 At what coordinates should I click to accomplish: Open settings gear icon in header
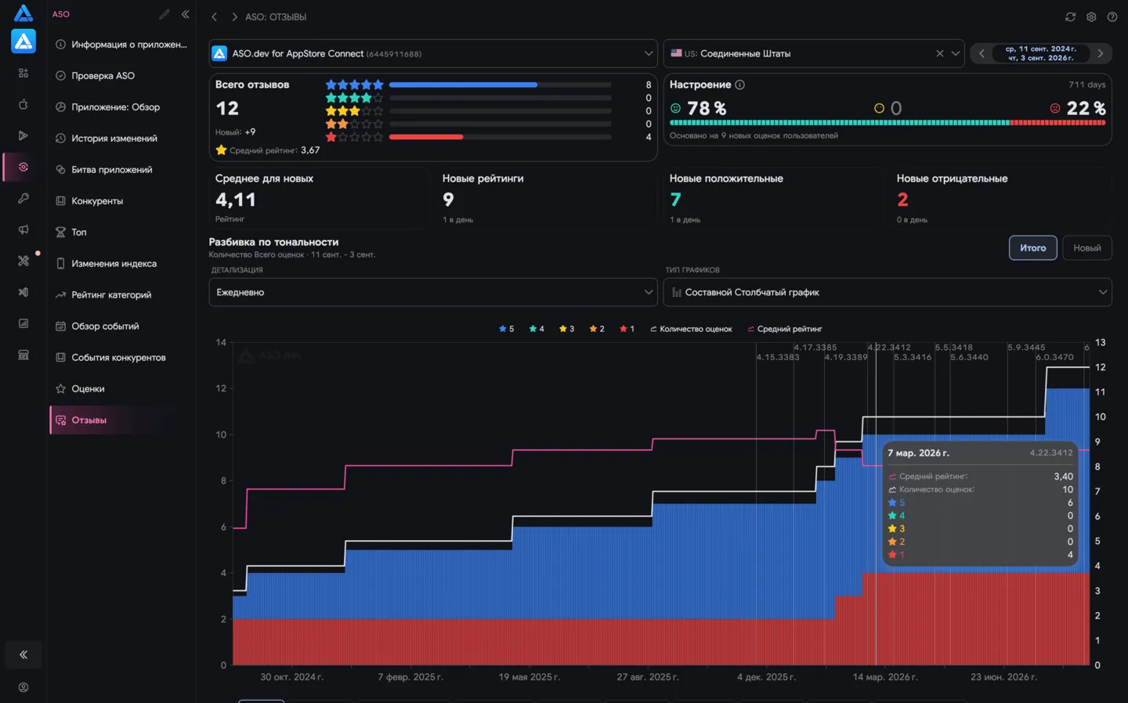click(1091, 16)
